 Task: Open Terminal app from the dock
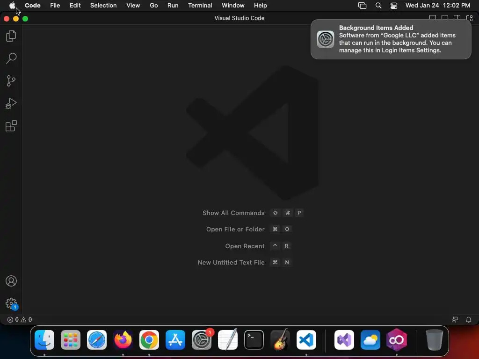click(254, 340)
